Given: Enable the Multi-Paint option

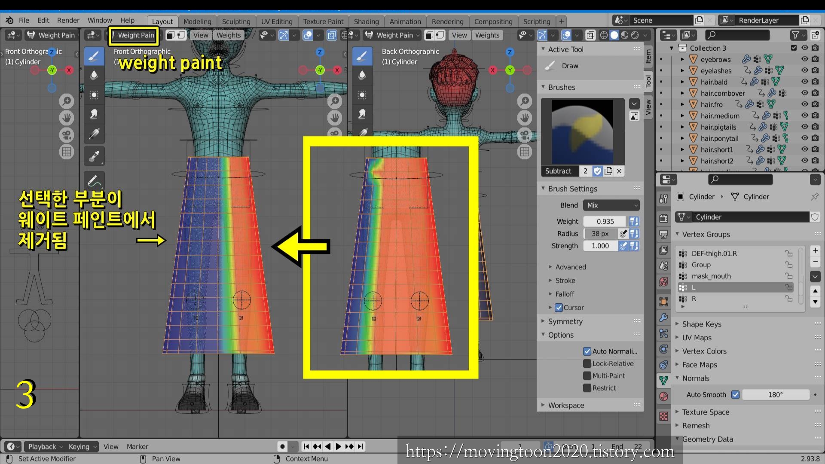Looking at the screenshot, I should pos(587,375).
